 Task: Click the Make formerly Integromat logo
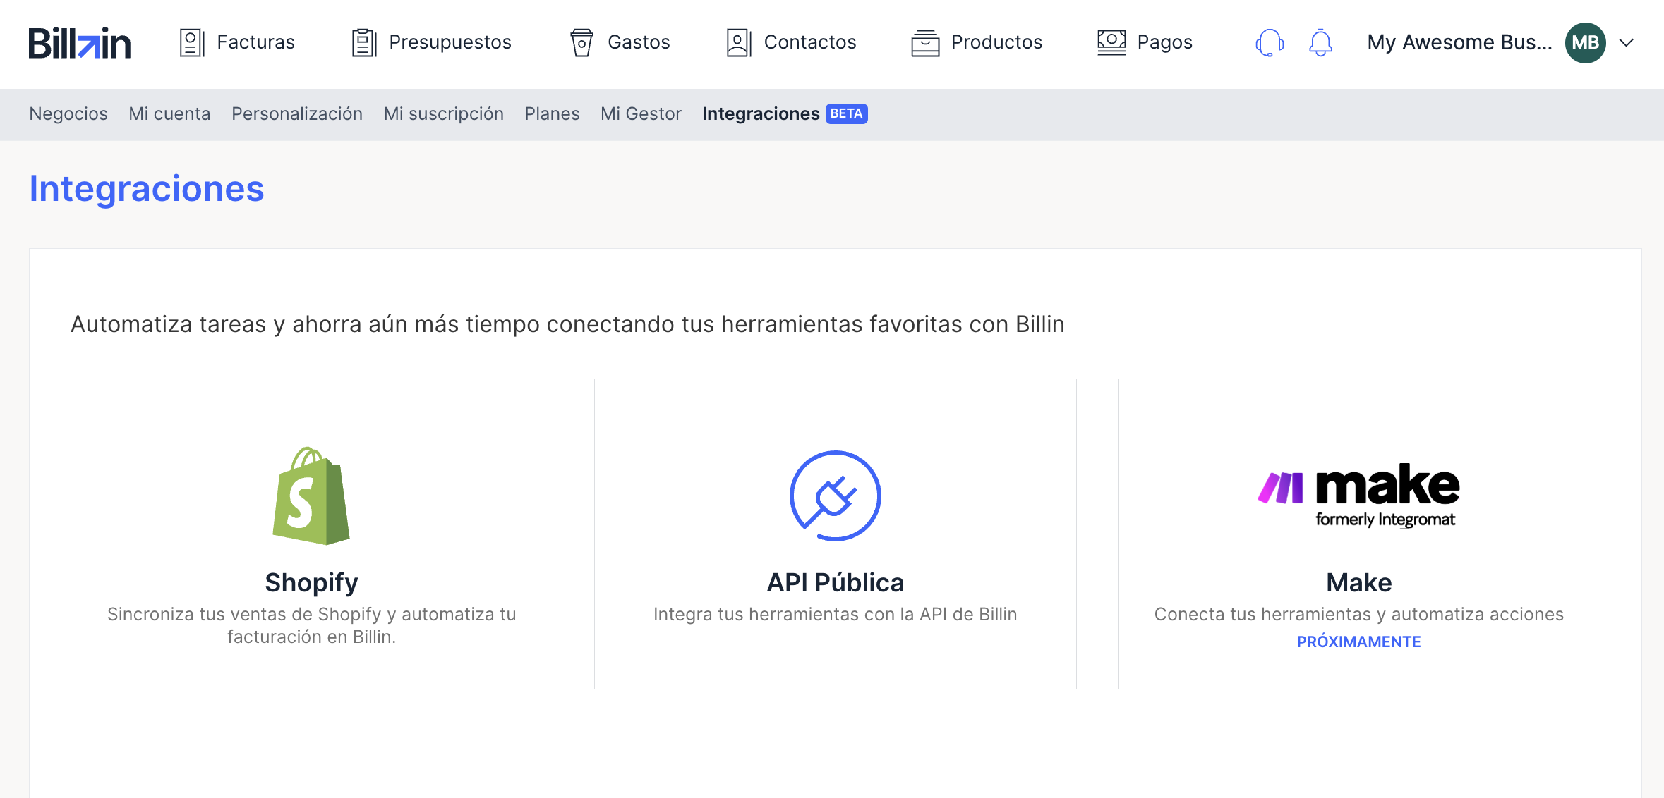1358,496
